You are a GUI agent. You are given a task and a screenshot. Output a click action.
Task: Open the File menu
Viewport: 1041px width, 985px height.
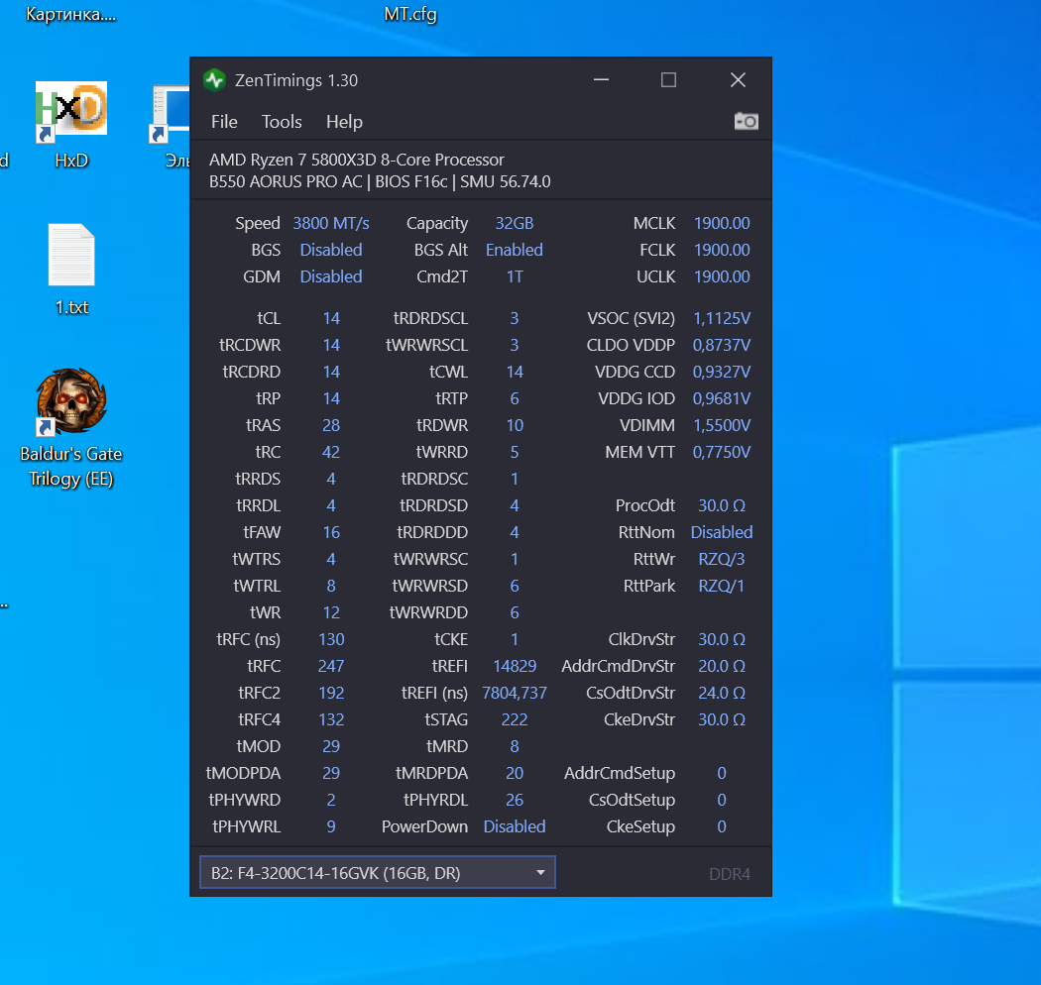tap(224, 122)
